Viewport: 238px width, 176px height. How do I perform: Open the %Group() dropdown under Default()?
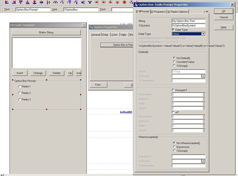[x=203, y=76]
